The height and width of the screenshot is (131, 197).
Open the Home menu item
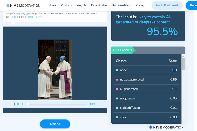click(x=52, y=5)
